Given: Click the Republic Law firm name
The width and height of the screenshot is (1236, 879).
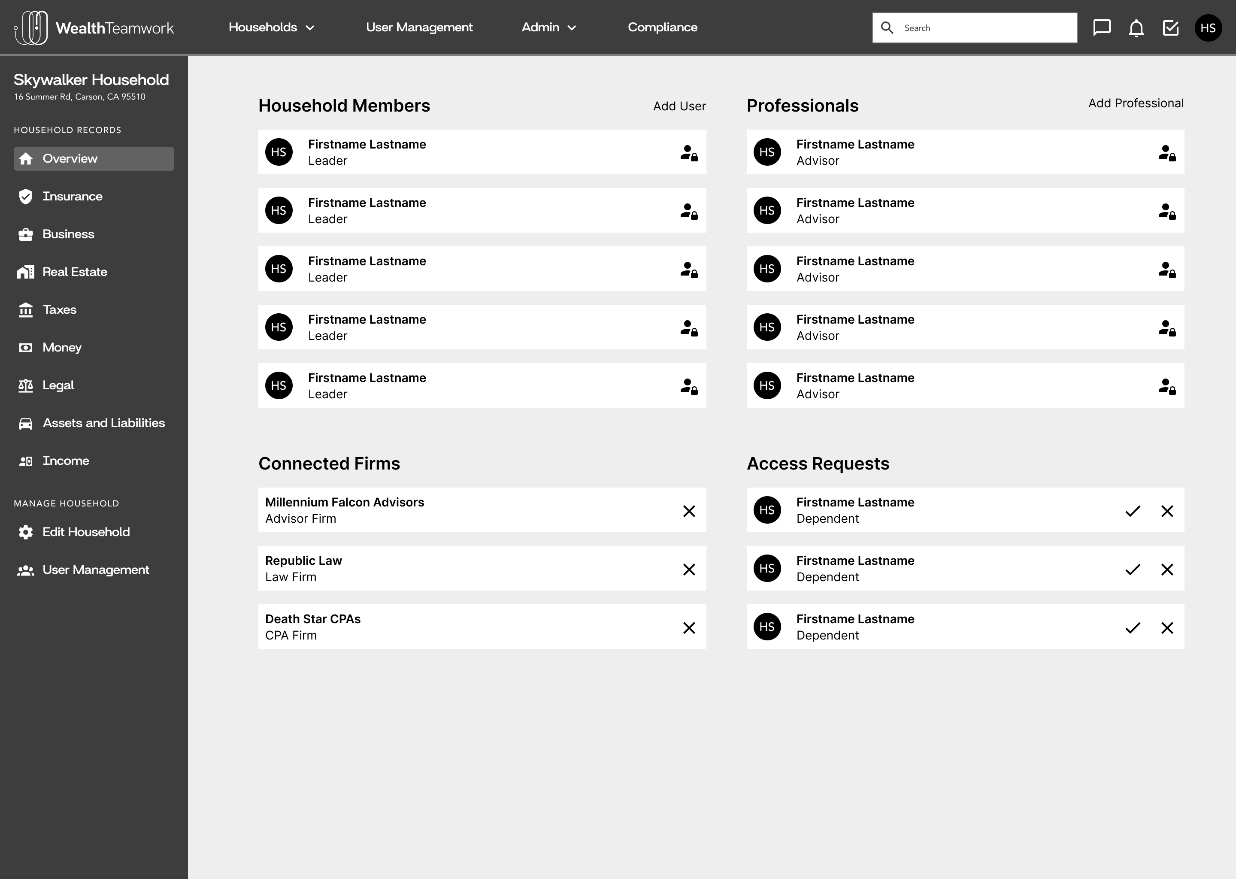Looking at the screenshot, I should pos(303,561).
